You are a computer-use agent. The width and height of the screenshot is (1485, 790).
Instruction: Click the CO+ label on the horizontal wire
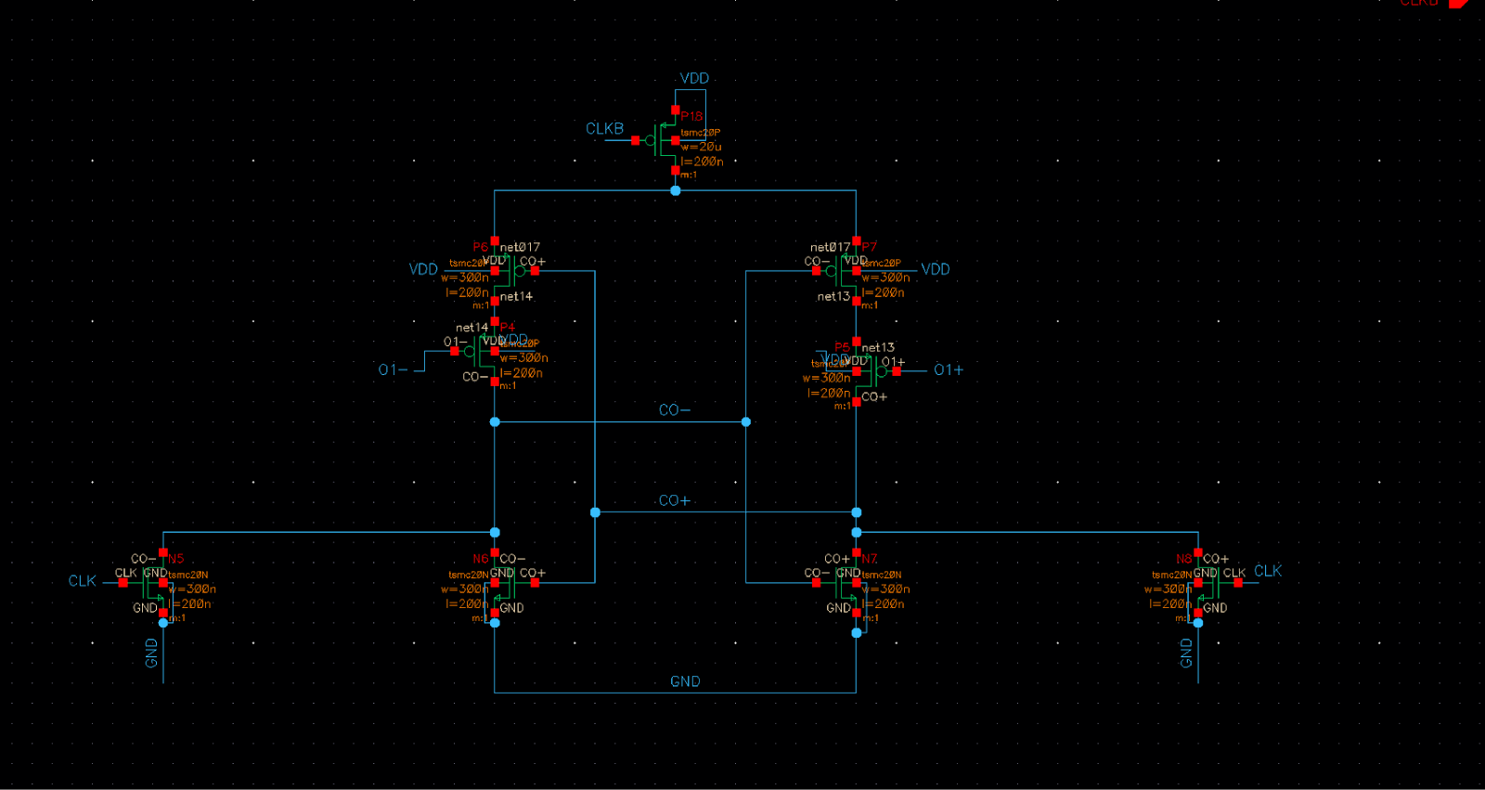pyautogui.click(x=675, y=500)
